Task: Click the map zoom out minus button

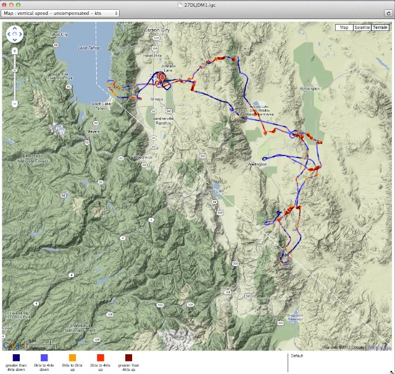Action: coord(14,104)
